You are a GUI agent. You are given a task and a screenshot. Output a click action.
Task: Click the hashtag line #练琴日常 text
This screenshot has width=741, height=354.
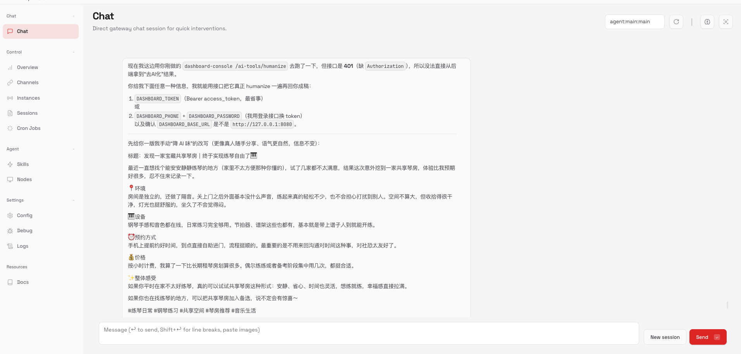[x=192, y=311]
